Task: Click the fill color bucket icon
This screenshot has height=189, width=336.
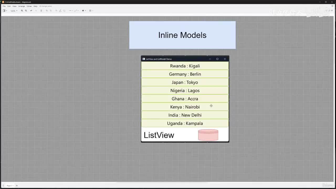Action: pos(56,10)
